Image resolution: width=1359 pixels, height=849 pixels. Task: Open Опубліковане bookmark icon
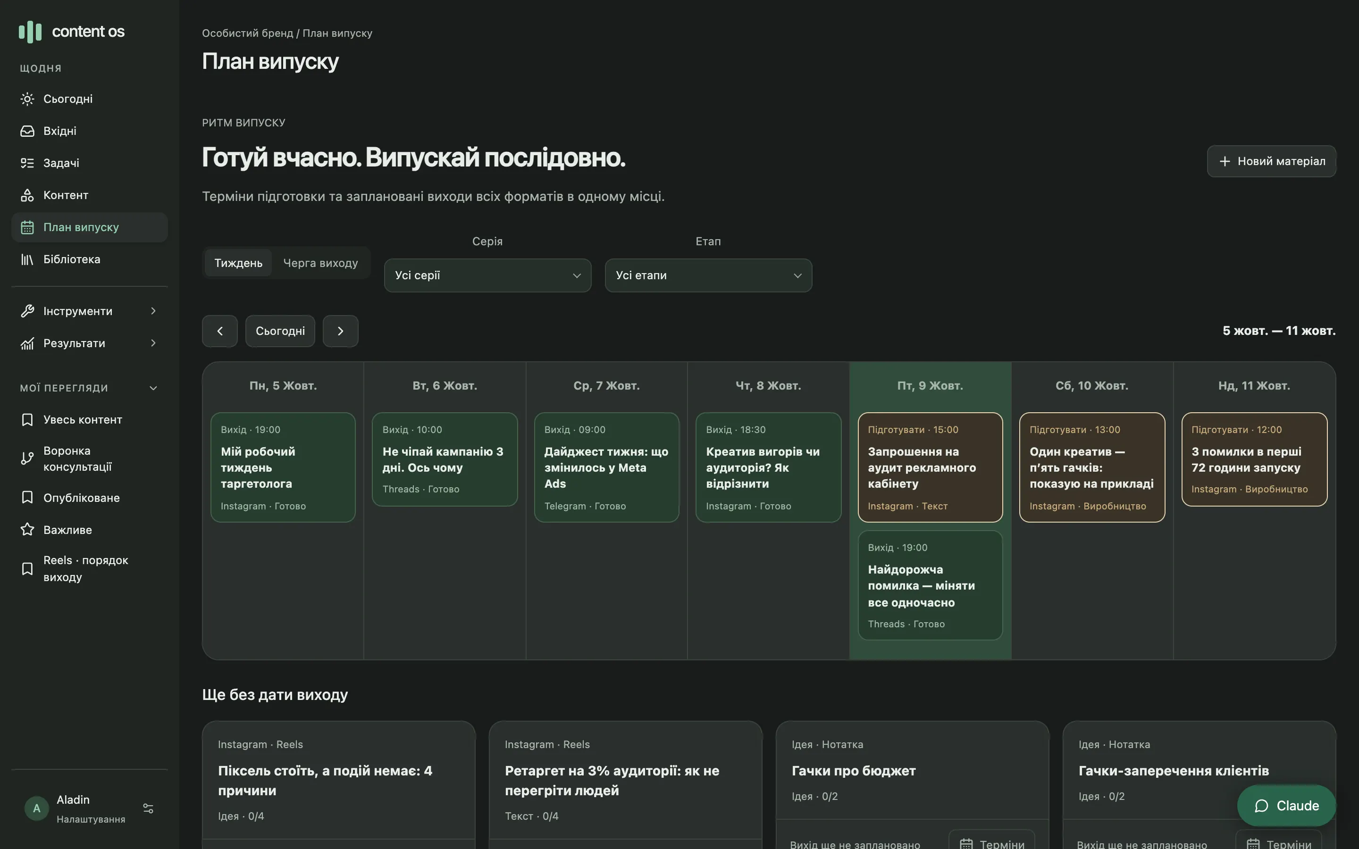[27, 498]
